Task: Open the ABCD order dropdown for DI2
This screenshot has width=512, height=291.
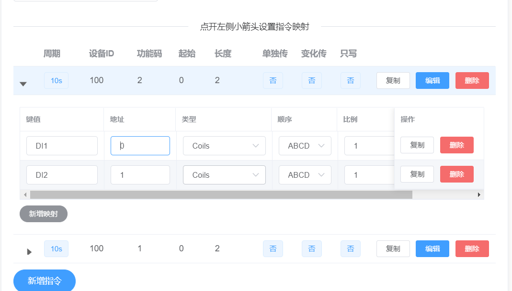Action: (x=305, y=175)
